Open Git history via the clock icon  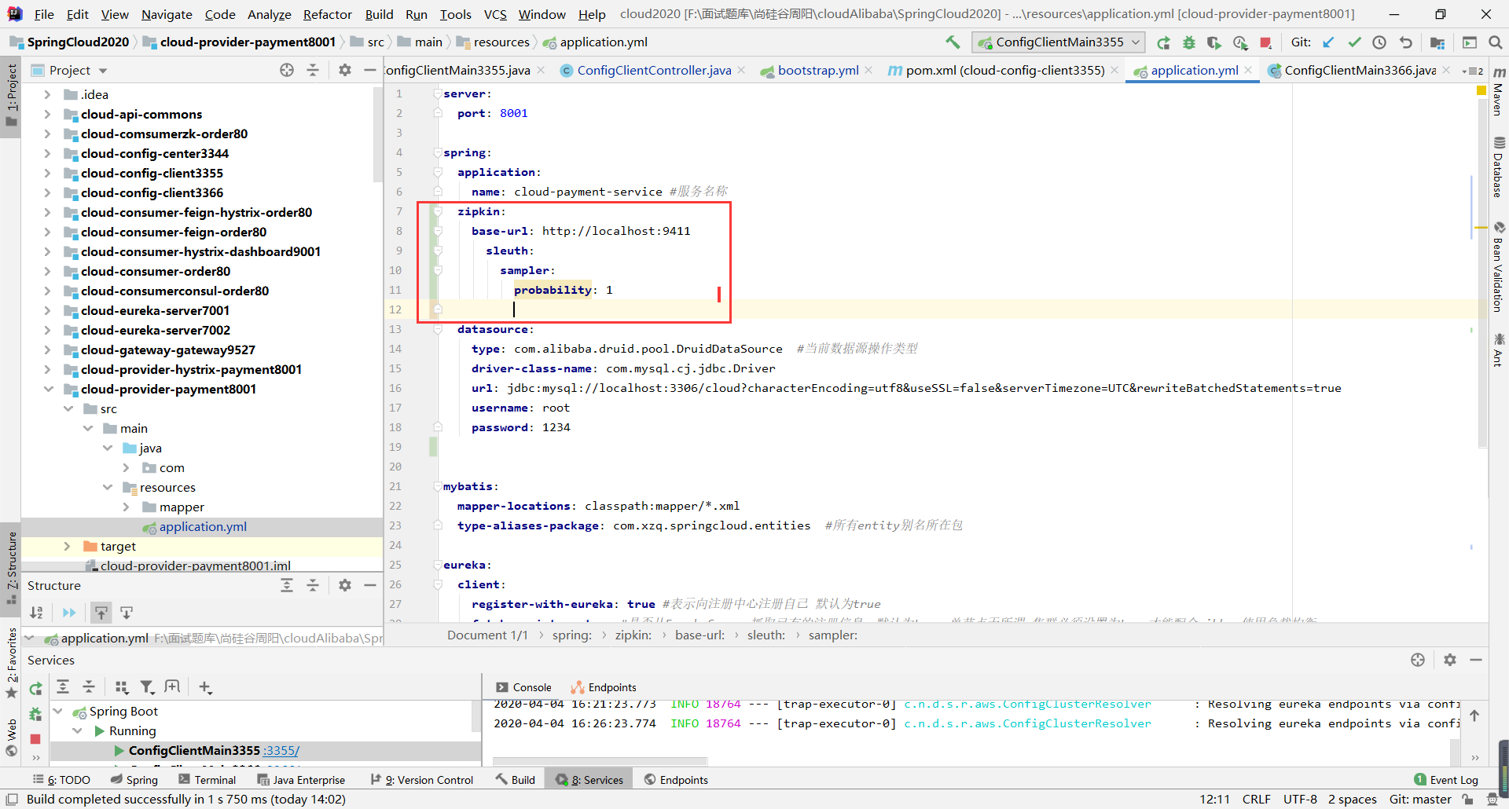point(1379,42)
